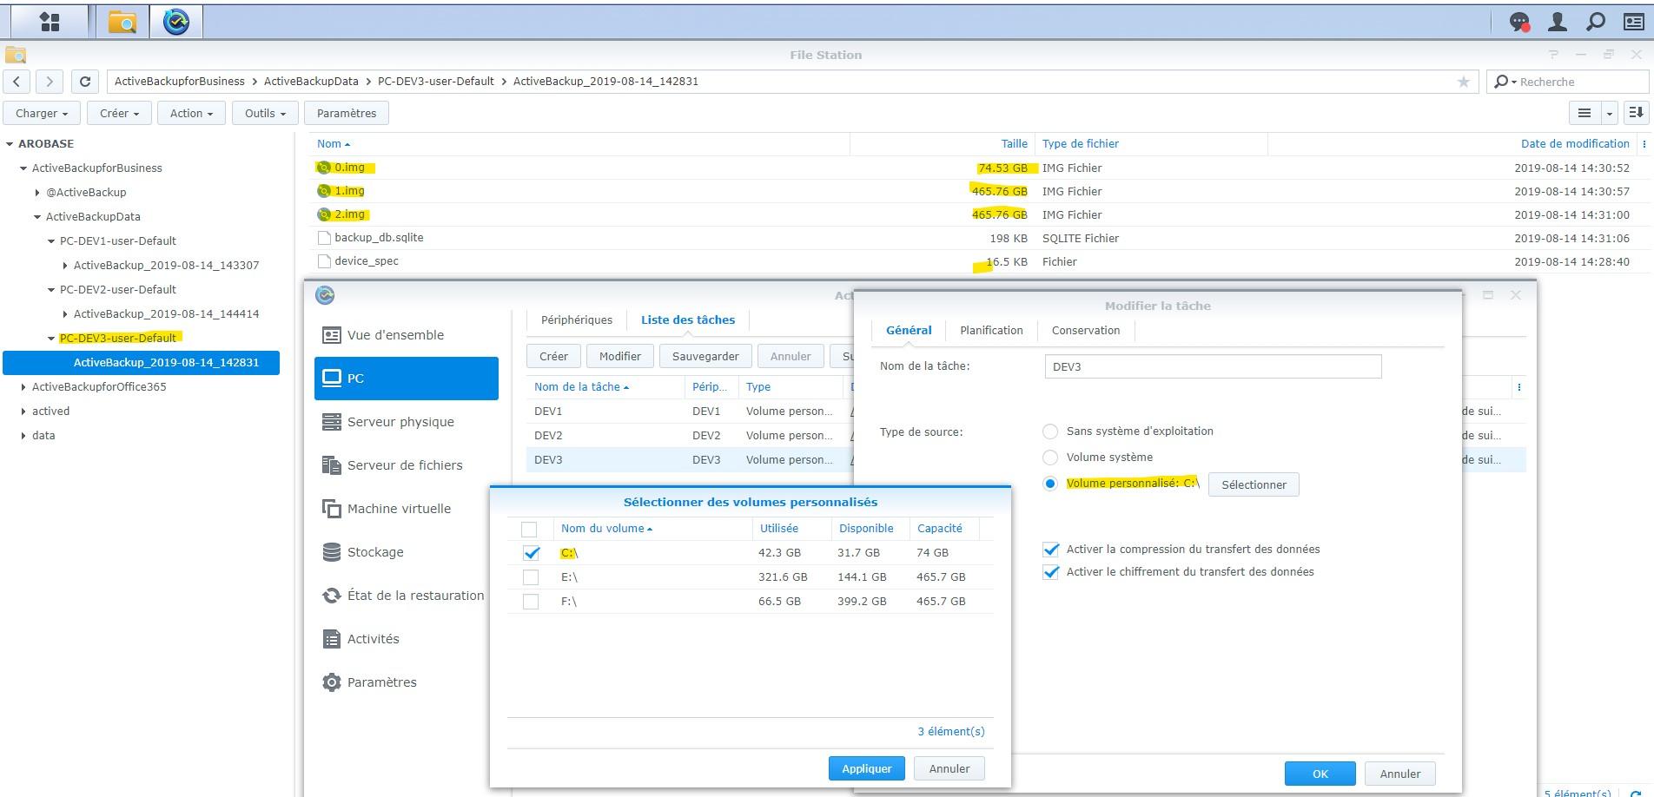Image resolution: width=1654 pixels, height=797 pixels.
Task: Collapse the AROBASE tree root
Action: pyautogui.click(x=10, y=144)
